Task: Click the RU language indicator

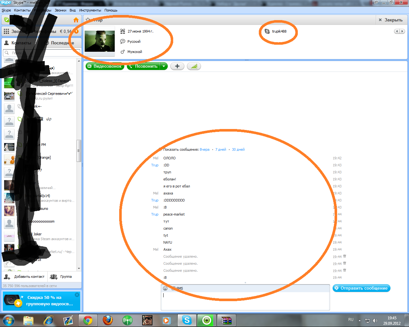Action: point(351,320)
